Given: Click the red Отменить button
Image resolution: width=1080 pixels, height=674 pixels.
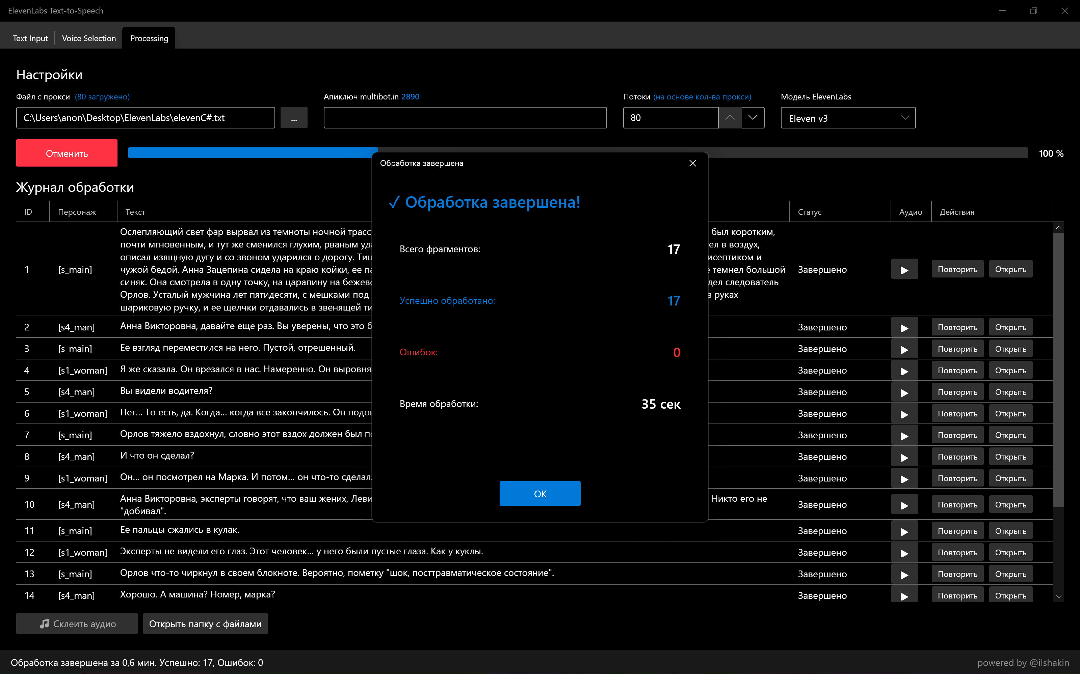Looking at the screenshot, I should 67,153.
